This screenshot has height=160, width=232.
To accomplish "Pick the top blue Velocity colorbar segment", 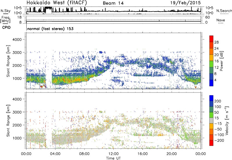I will click(211, 98).
